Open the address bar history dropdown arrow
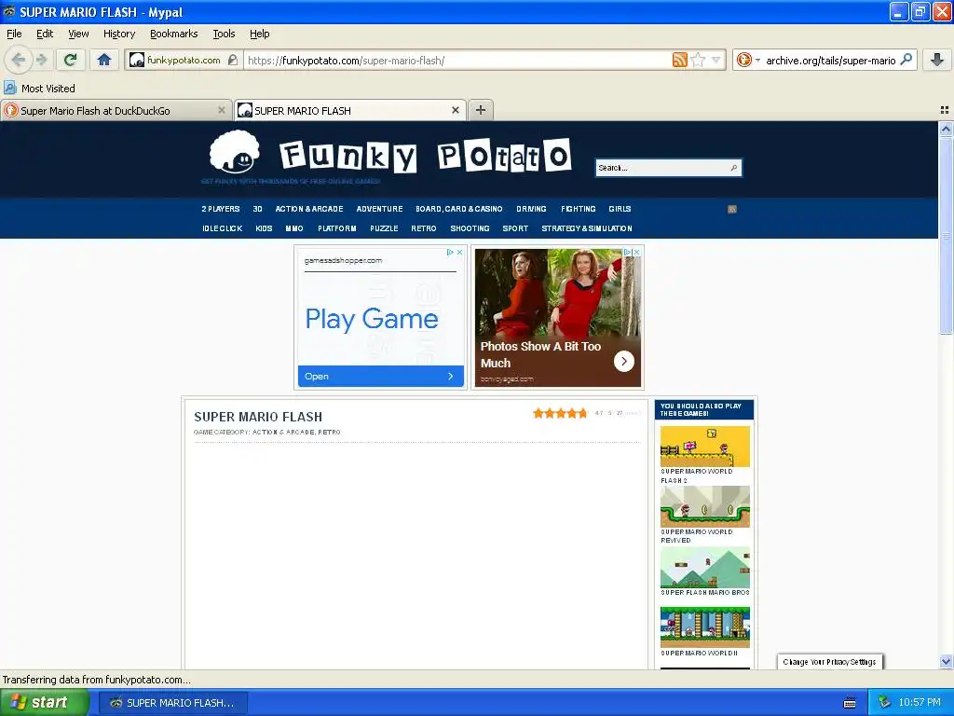 [715, 60]
